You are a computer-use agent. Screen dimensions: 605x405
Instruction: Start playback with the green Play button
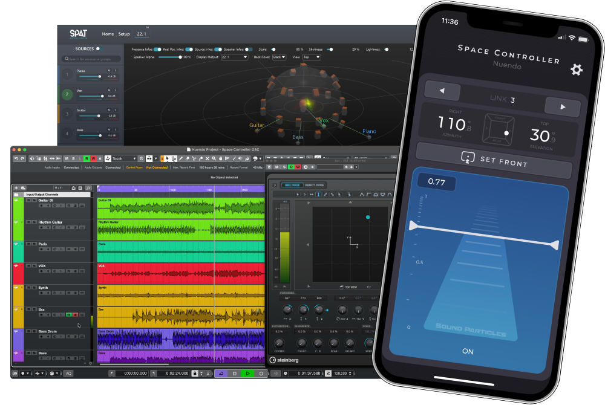247,374
